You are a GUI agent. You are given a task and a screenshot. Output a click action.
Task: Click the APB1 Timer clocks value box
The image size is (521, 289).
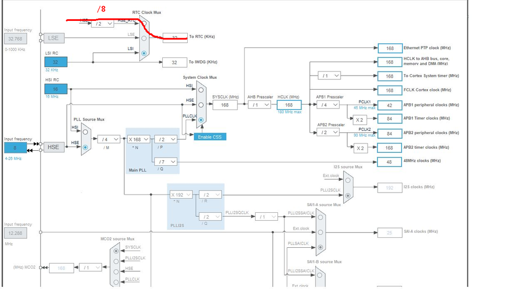point(390,118)
